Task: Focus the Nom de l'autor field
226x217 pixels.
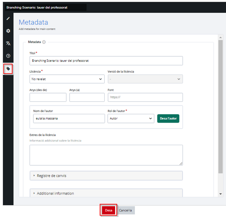Action: pyautogui.click(x=69, y=118)
